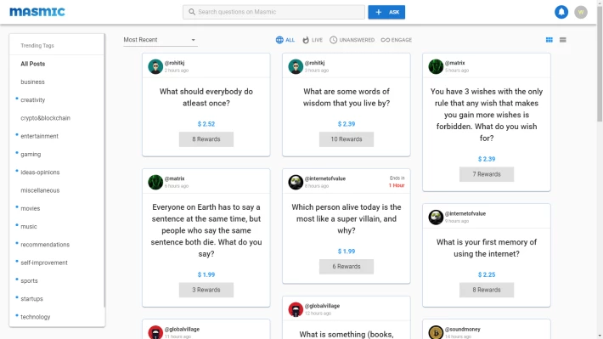The image size is (603, 339).
Task: Click 8 Rewards on 'first memory' card
Action: click(x=487, y=290)
